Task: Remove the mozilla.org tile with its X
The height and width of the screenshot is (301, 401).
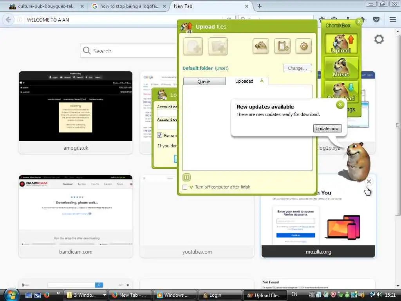Action: tap(369, 181)
